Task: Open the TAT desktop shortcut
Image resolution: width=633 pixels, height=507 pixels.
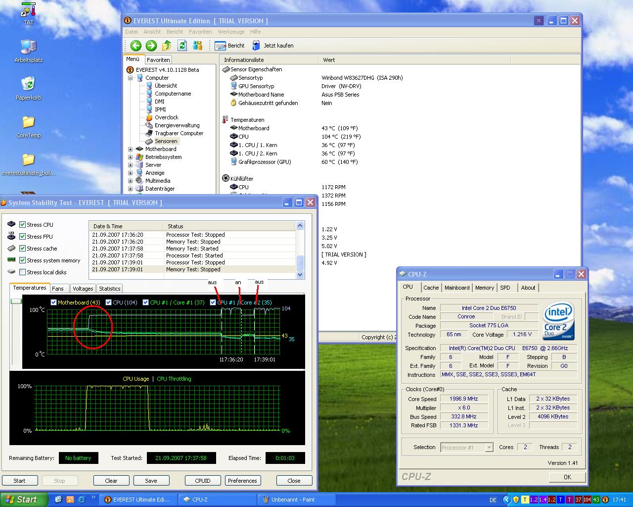Action: pos(29,13)
